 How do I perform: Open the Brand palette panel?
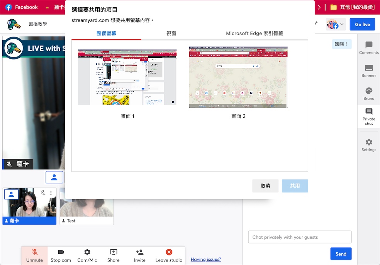coord(369,94)
